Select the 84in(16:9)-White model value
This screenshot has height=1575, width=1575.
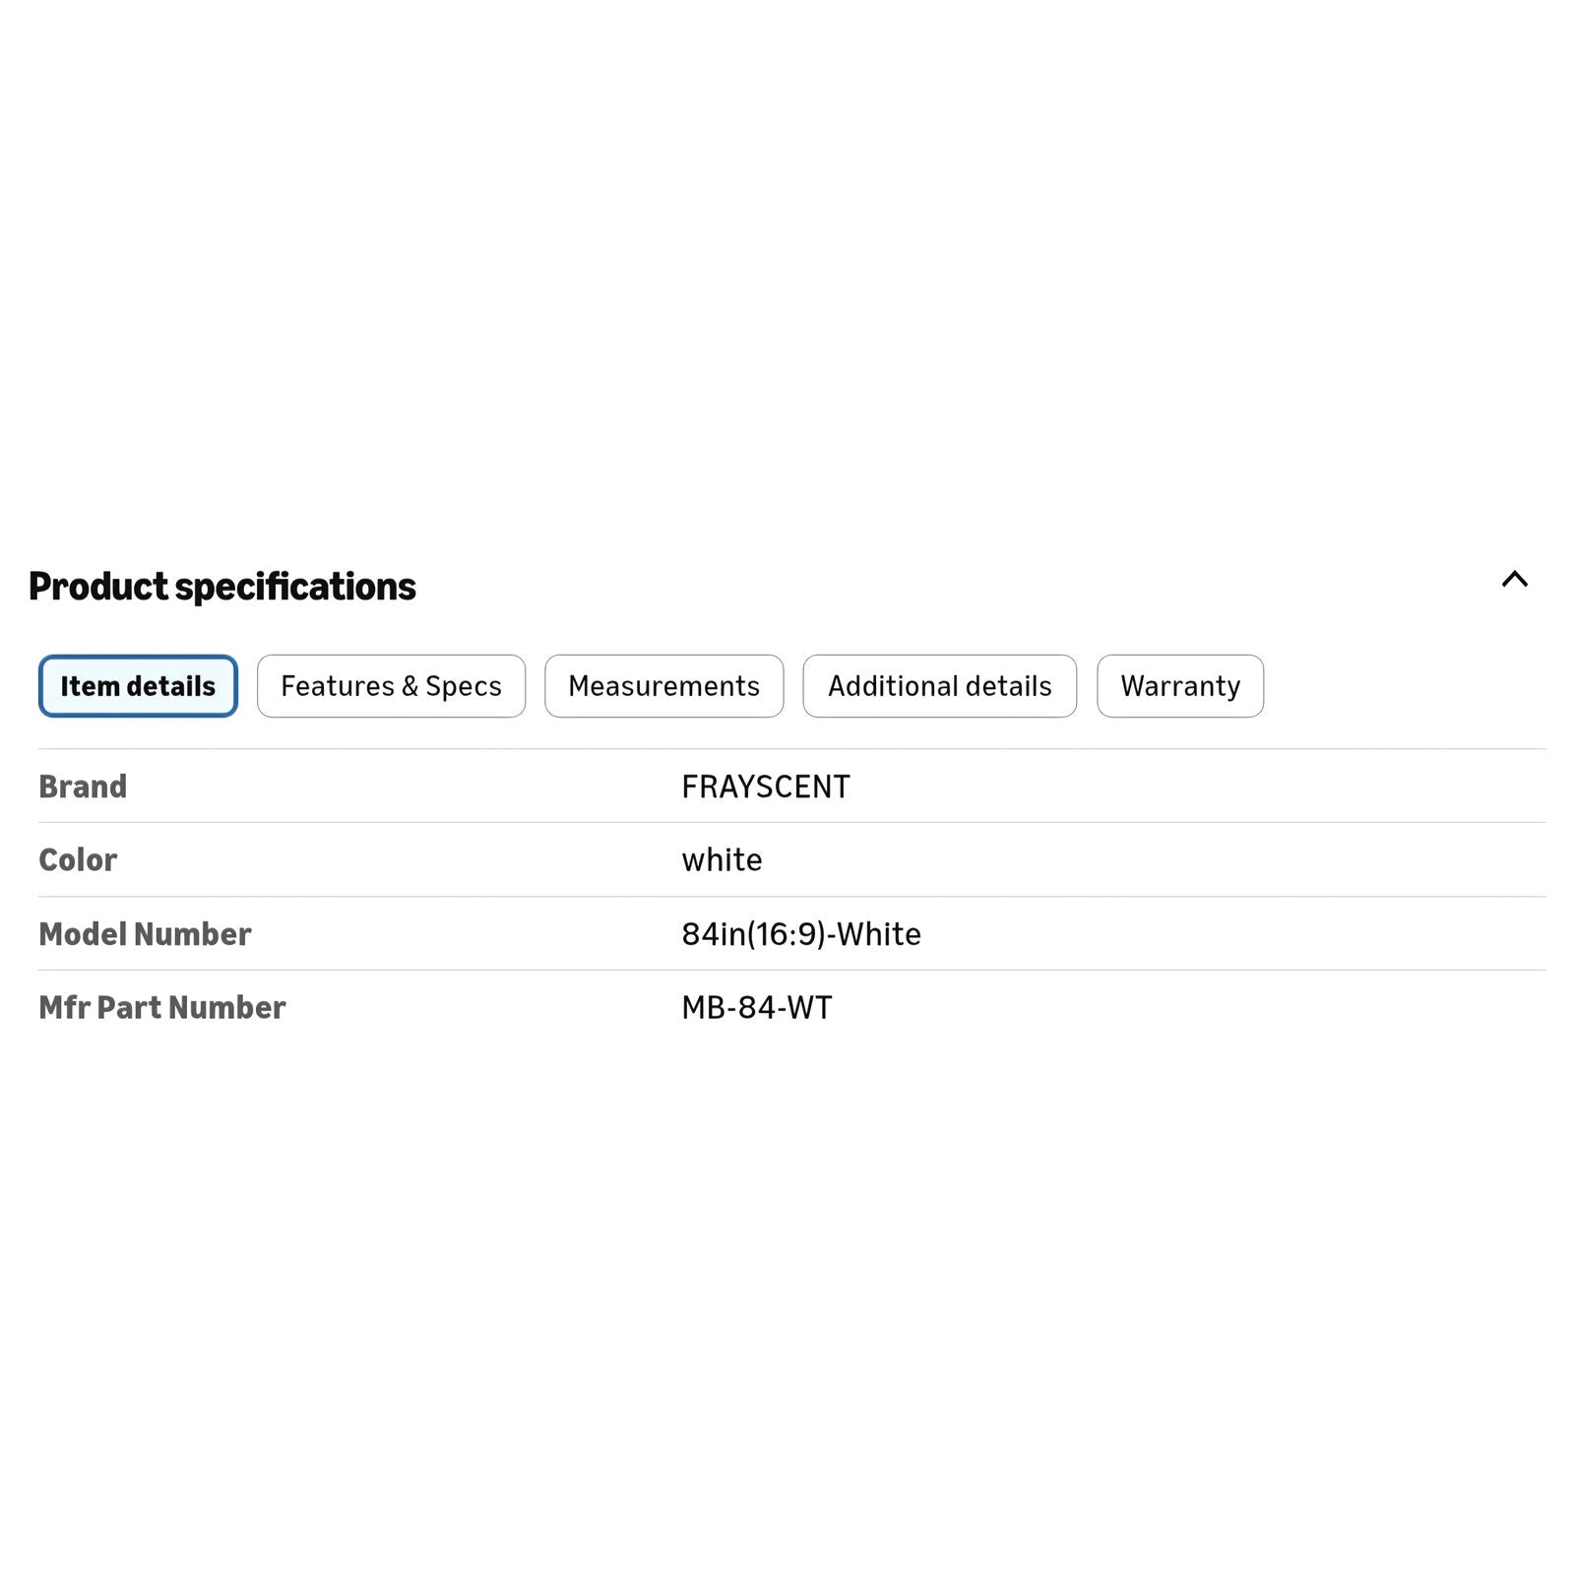click(x=801, y=933)
